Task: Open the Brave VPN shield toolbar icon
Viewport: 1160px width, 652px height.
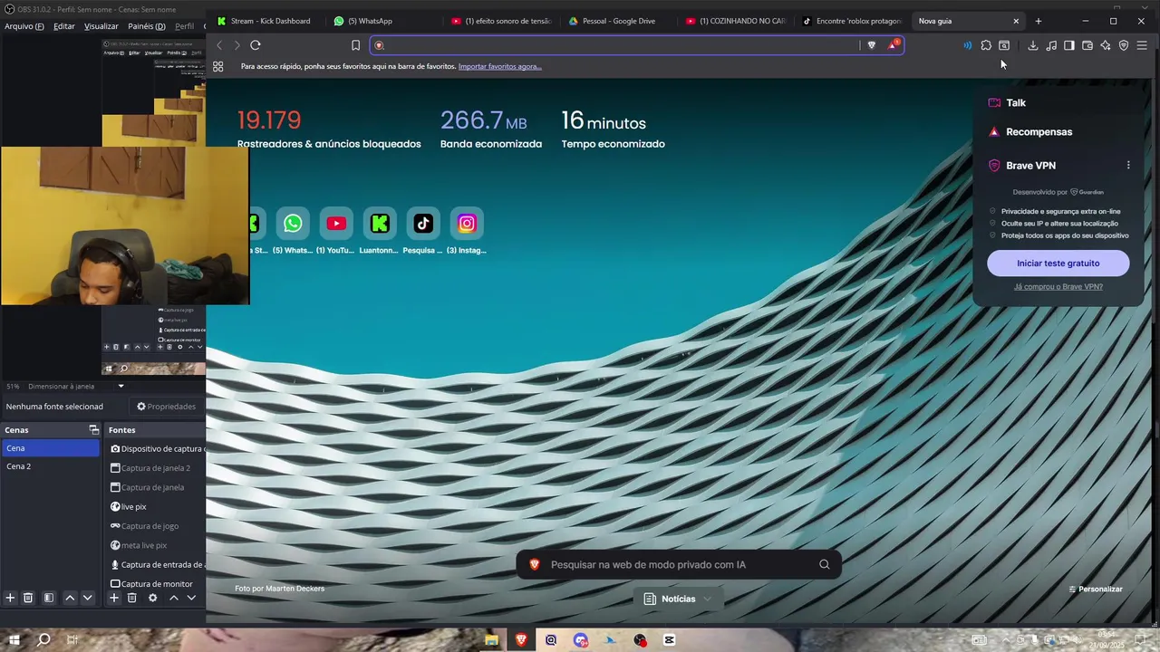Action: (1124, 45)
